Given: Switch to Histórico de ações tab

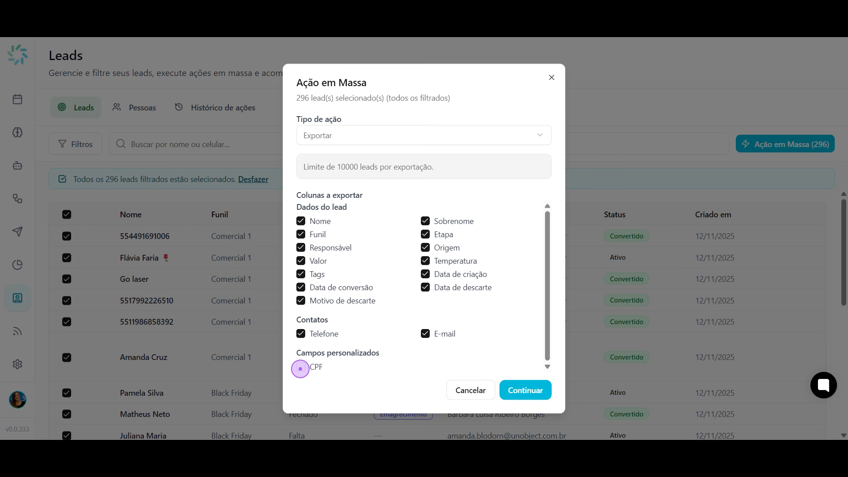Looking at the screenshot, I should (x=215, y=107).
